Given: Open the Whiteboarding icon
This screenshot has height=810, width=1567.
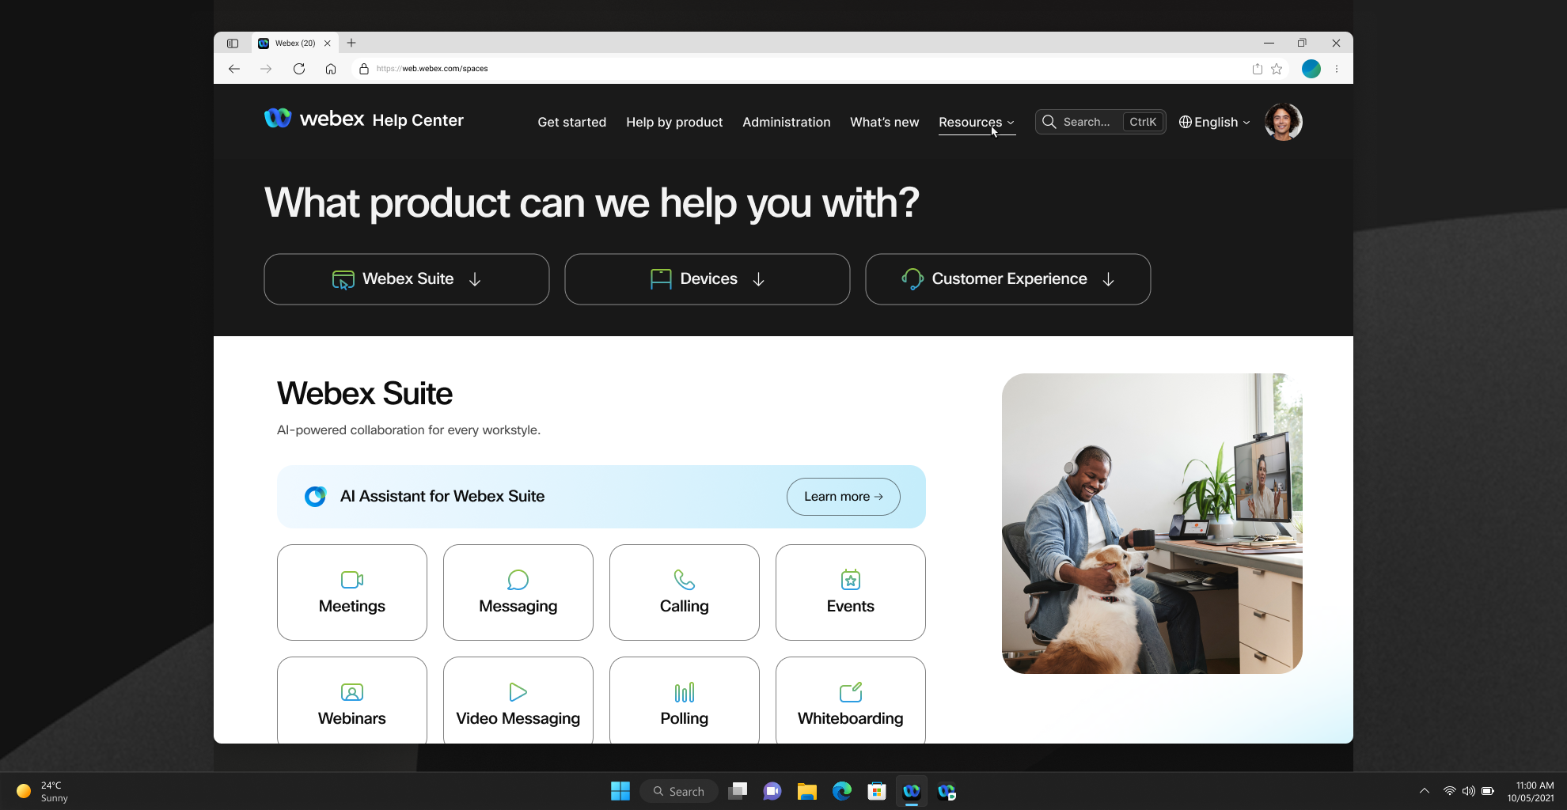Looking at the screenshot, I should [850, 692].
